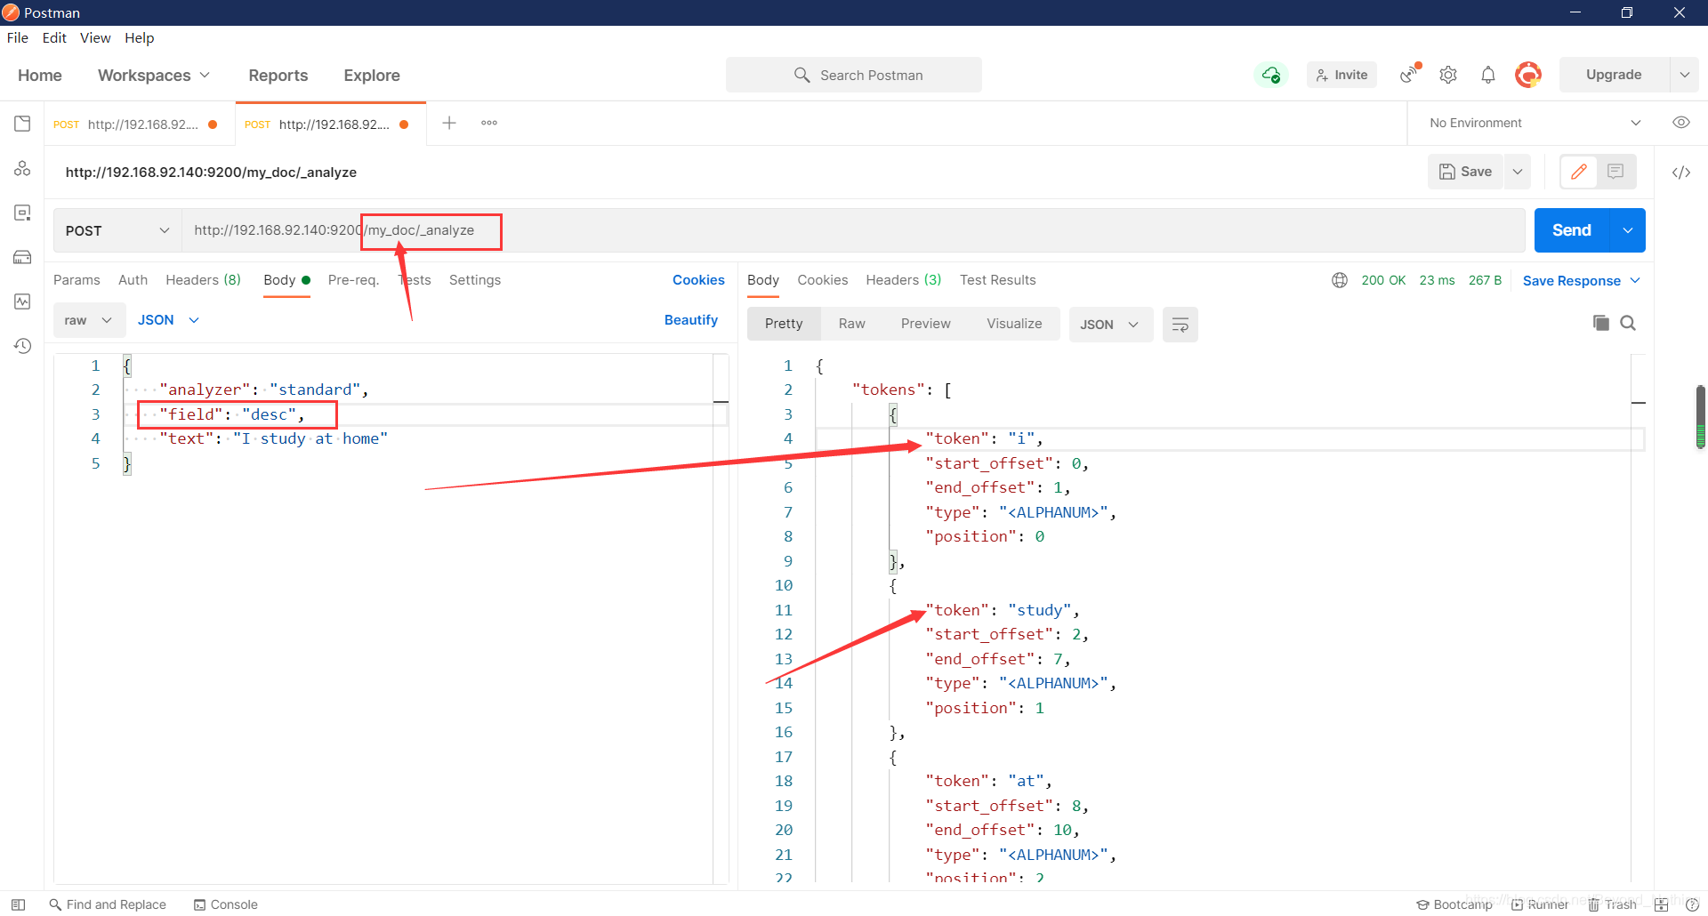Expand the Workspaces dropdown
Screen dimensions: 1708x916
[x=154, y=76]
